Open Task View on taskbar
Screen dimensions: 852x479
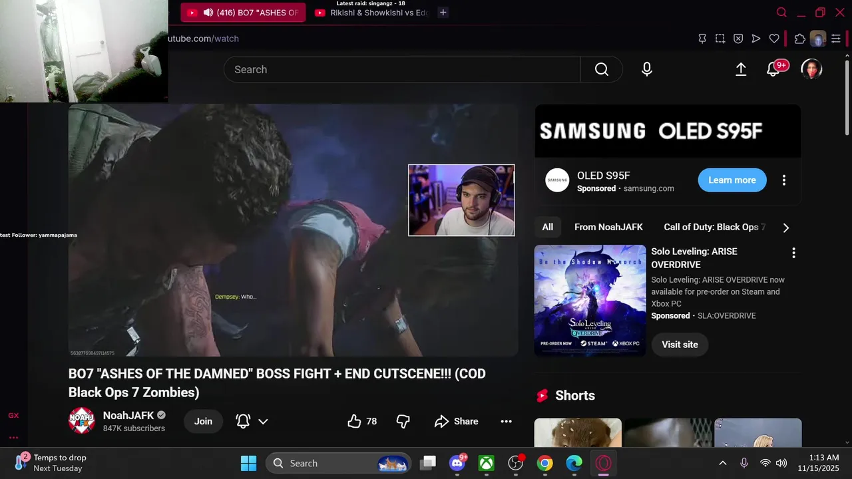[428, 463]
